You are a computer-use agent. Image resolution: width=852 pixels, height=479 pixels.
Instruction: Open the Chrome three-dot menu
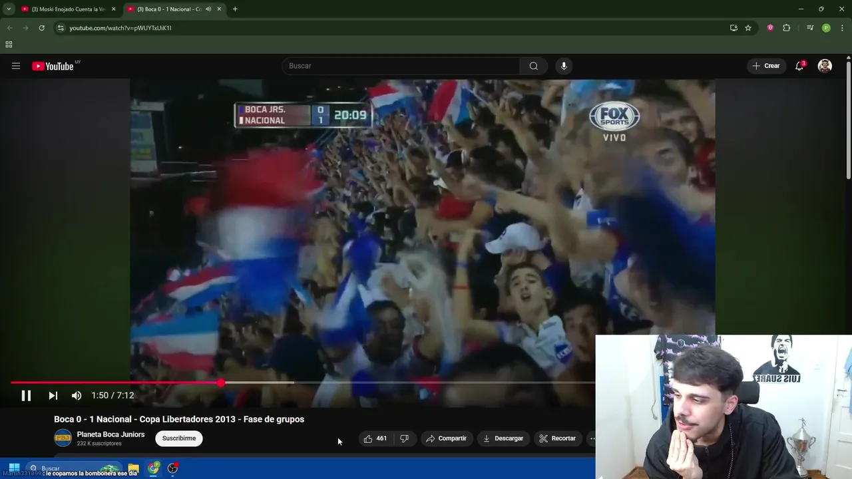pos(842,28)
